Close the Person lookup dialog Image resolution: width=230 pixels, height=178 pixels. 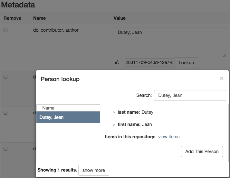222,78
